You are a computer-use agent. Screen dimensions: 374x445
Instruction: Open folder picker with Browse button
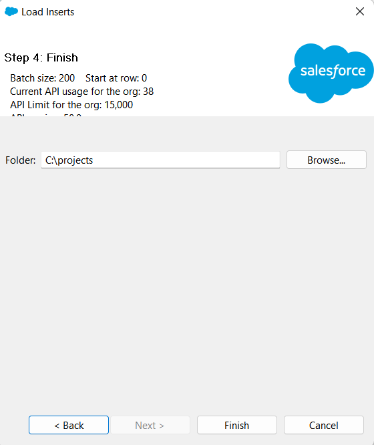(327, 160)
